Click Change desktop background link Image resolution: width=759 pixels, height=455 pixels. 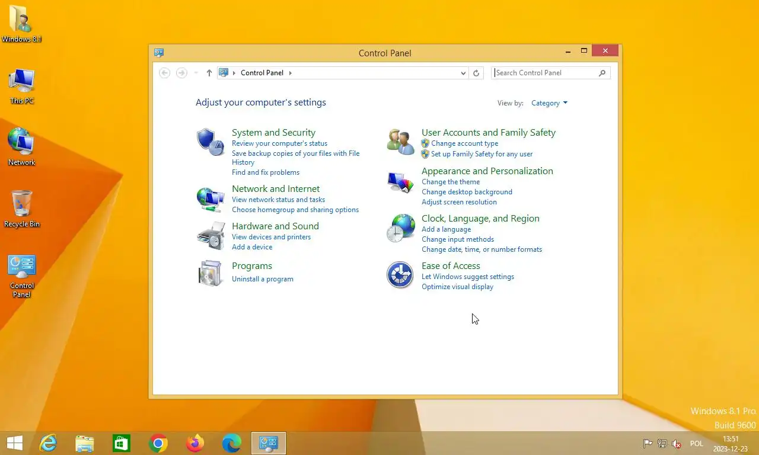click(467, 192)
